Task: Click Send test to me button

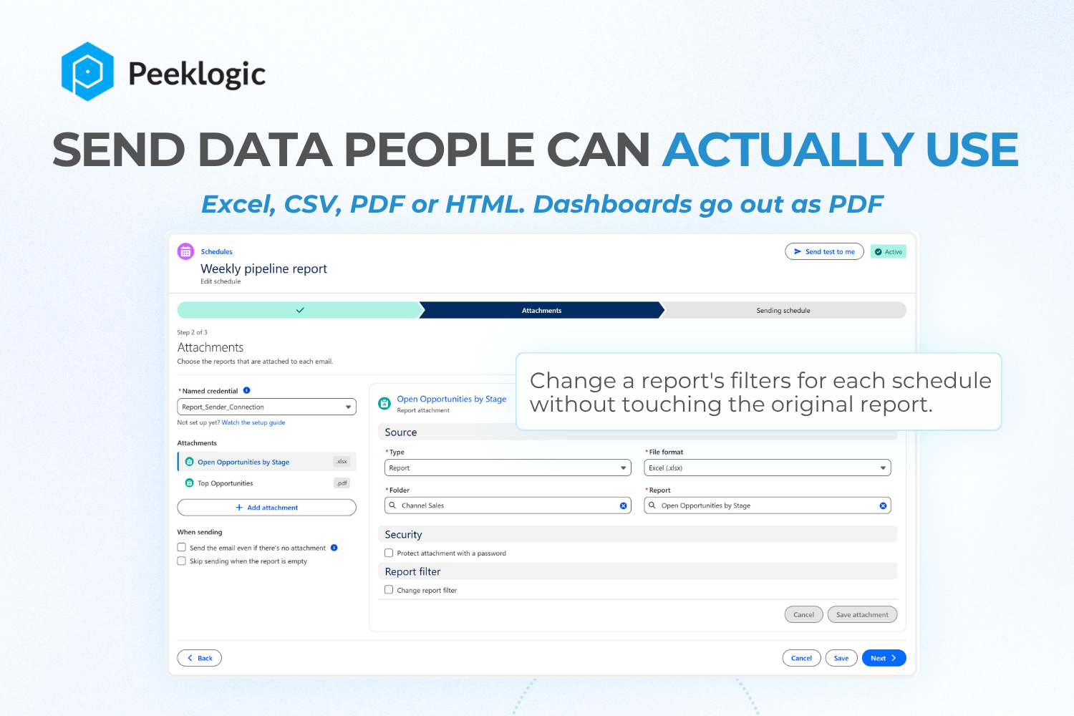Action: point(824,251)
